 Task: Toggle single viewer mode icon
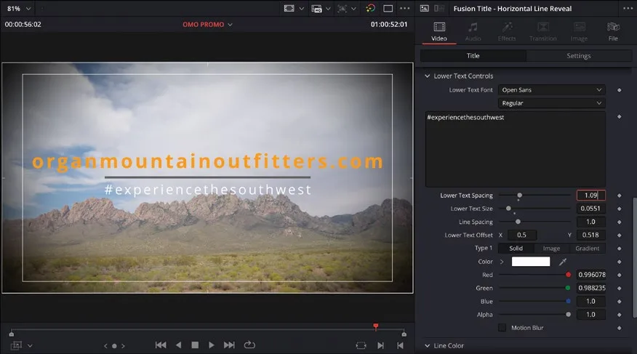pos(388,9)
